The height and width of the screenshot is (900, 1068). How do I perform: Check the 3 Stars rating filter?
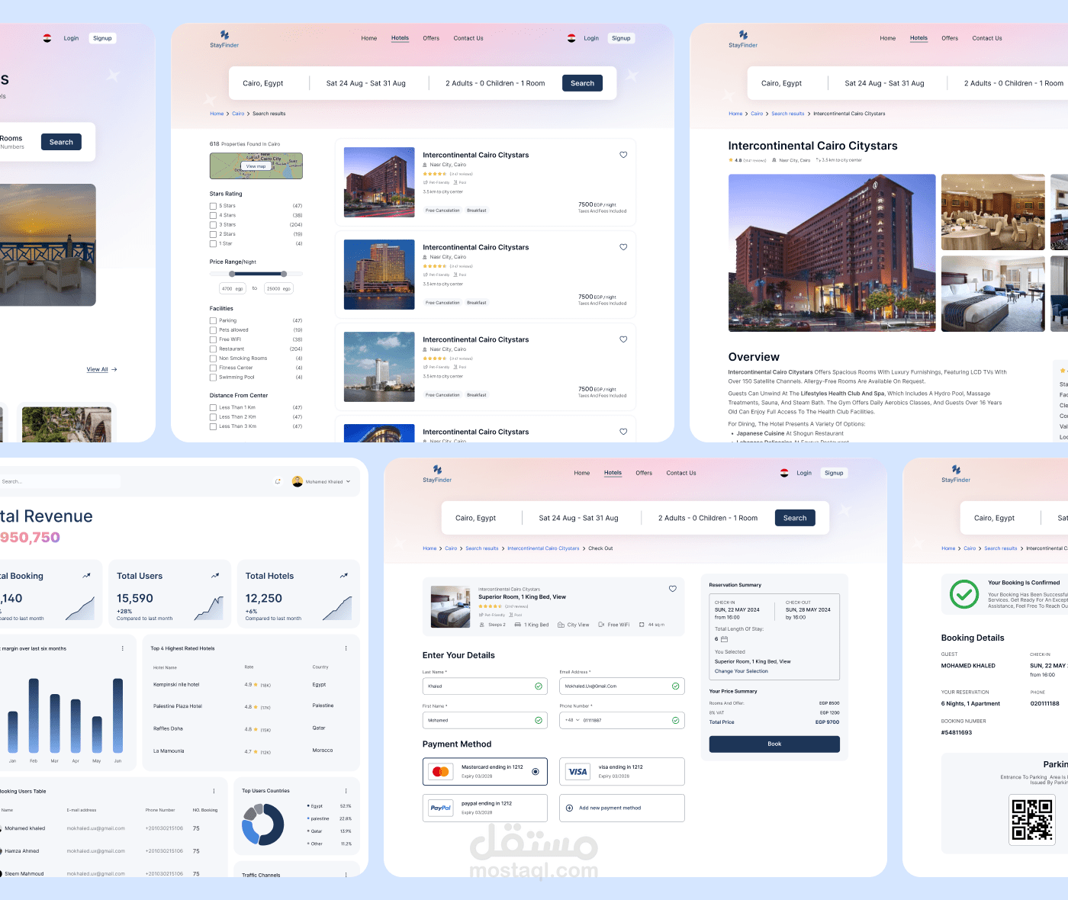(x=213, y=225)
